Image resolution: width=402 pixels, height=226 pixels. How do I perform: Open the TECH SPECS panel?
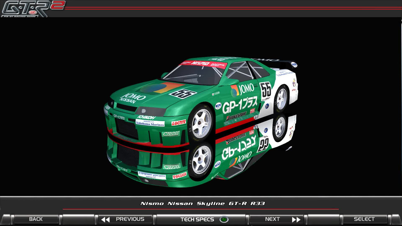(201, 219)
